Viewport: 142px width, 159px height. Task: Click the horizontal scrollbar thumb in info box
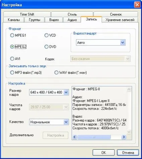pyautogui.click(x=94, y=137)
